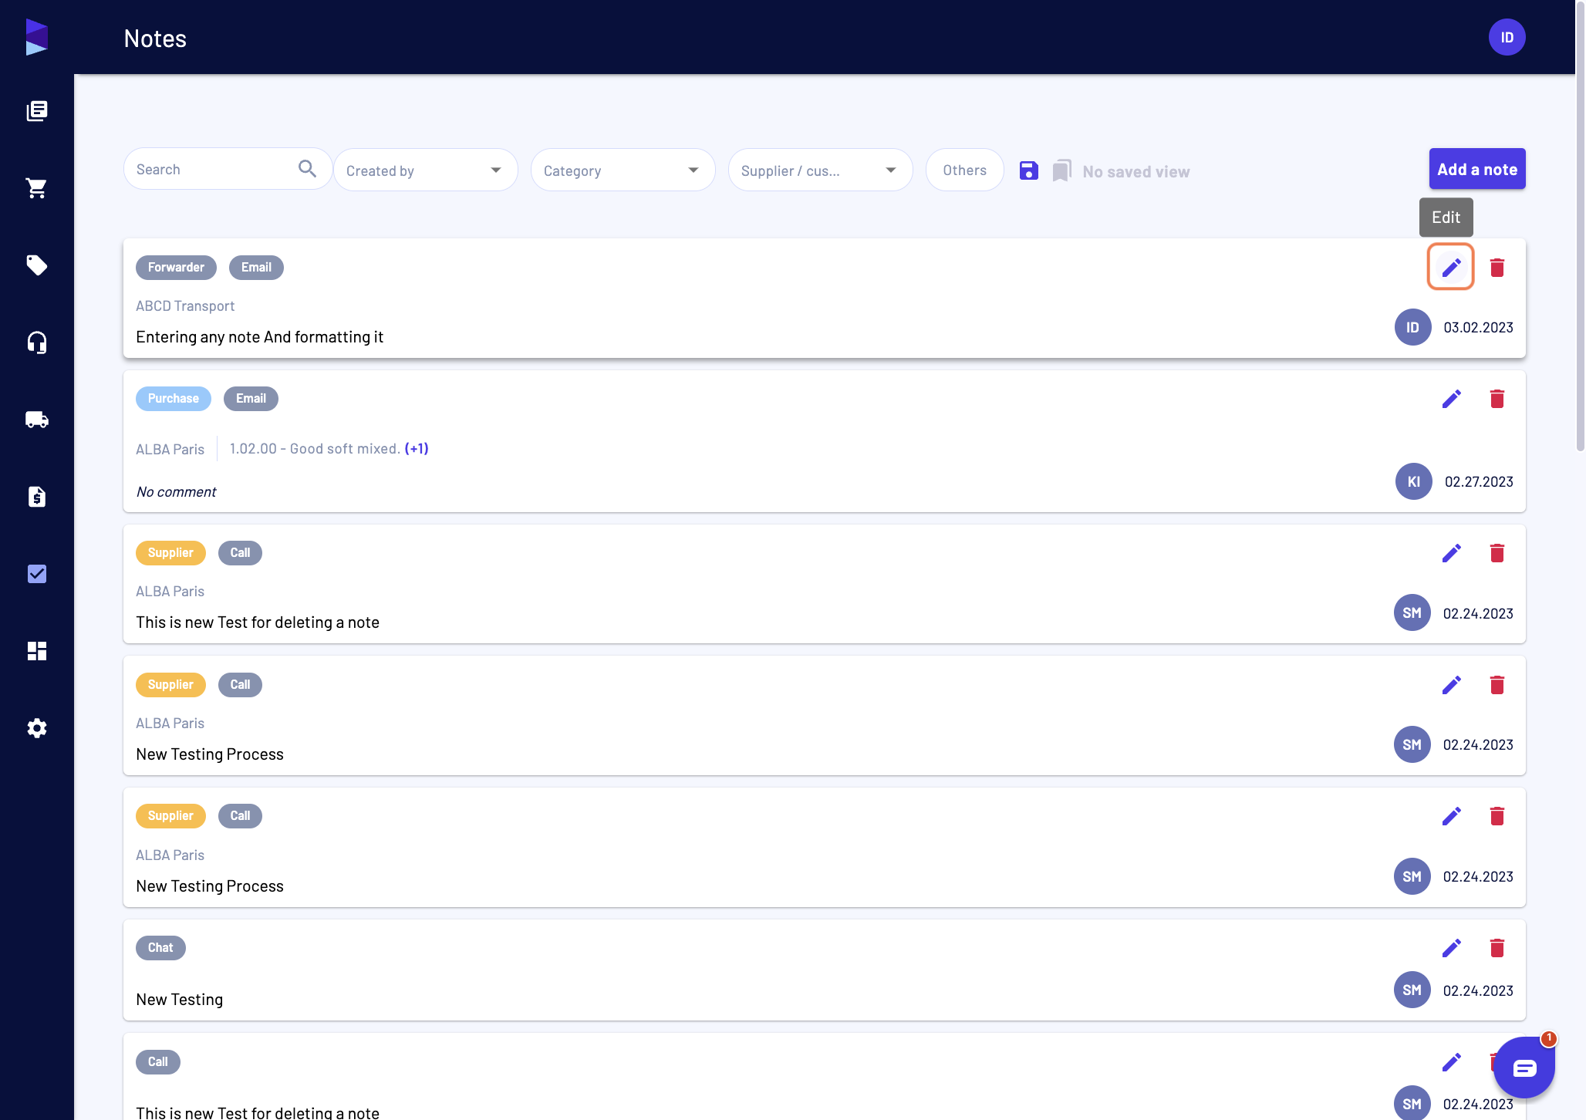This screenshot has width=1586, height=1120.
Task: Open the ID user avatar menu
Action: [x=1507, y=37]
